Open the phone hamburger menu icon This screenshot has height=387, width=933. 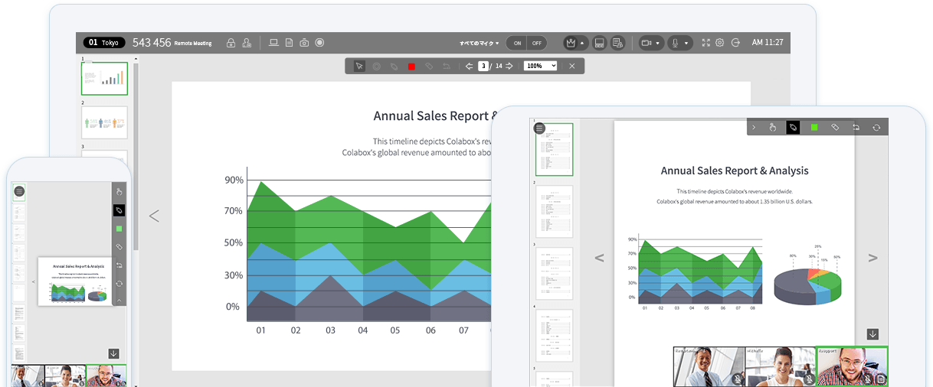click(19, 191)
